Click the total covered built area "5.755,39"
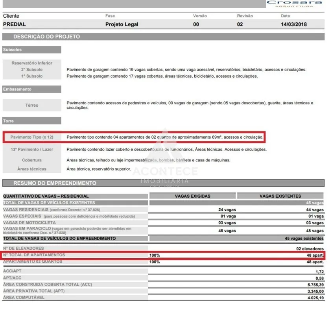Screen dimensions: 330x315 pyautogui.click(x=315, y=285)
